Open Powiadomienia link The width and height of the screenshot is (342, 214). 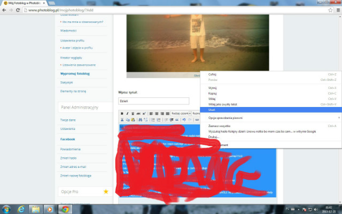coord(70,149)
